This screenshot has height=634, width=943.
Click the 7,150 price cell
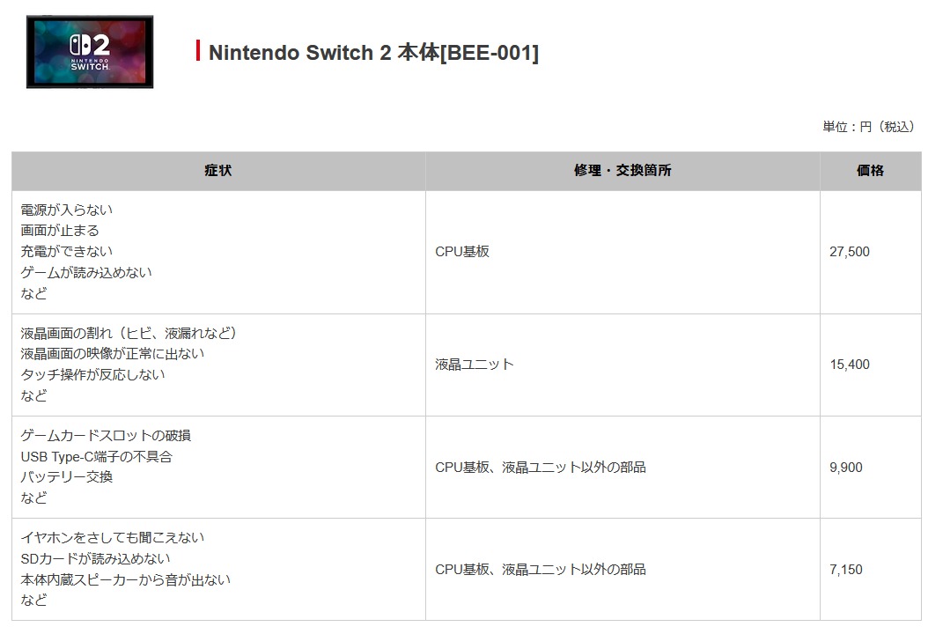[x=845, y=570]
